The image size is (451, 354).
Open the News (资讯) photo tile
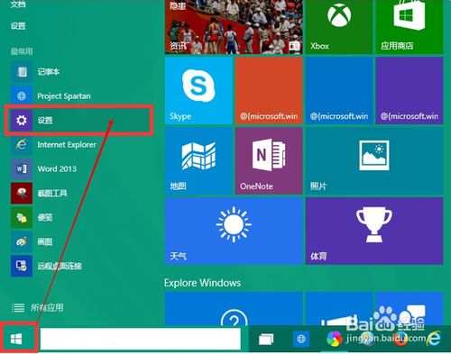pos(234,27)
